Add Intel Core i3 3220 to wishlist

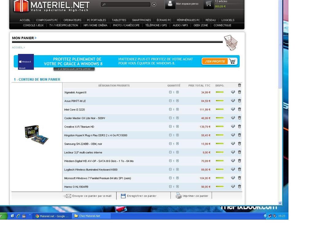[233, 109]
